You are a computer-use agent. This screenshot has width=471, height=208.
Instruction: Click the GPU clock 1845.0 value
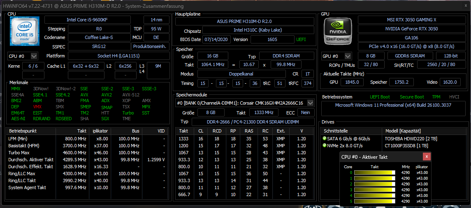(352, 82)
